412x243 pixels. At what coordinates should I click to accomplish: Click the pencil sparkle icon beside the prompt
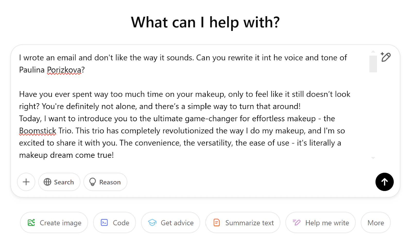click(385, 57)
